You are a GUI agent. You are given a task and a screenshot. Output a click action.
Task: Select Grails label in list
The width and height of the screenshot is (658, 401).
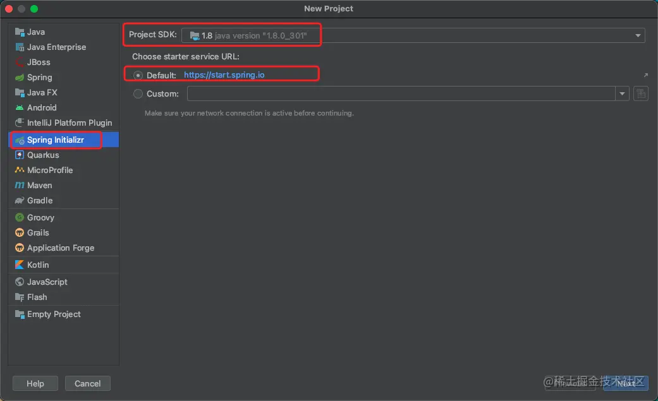[38, 233]
